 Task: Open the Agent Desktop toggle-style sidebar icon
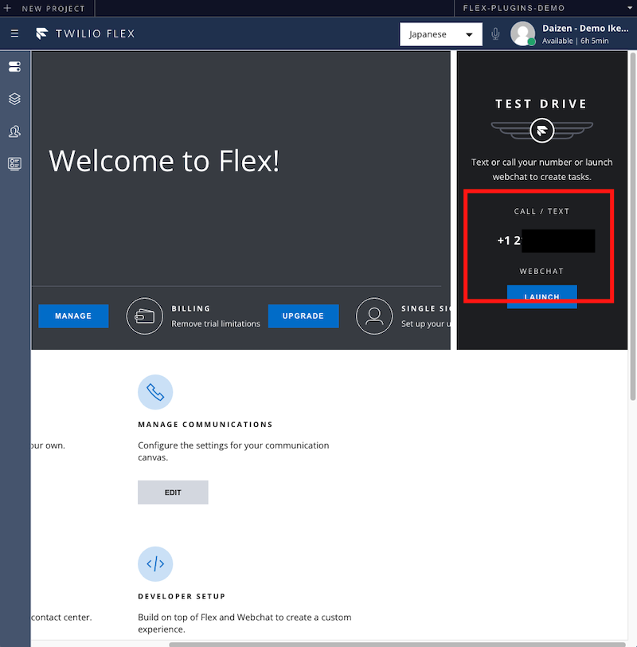[14, 66]
